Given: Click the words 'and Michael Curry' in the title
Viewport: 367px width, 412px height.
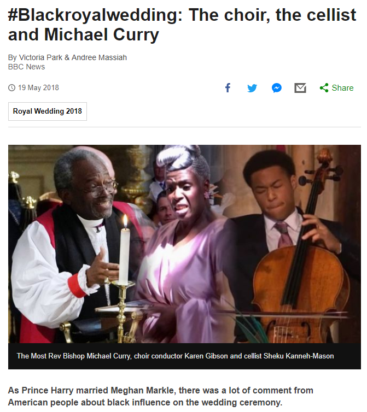Looking at the screenshot, I should click(83, 34).
